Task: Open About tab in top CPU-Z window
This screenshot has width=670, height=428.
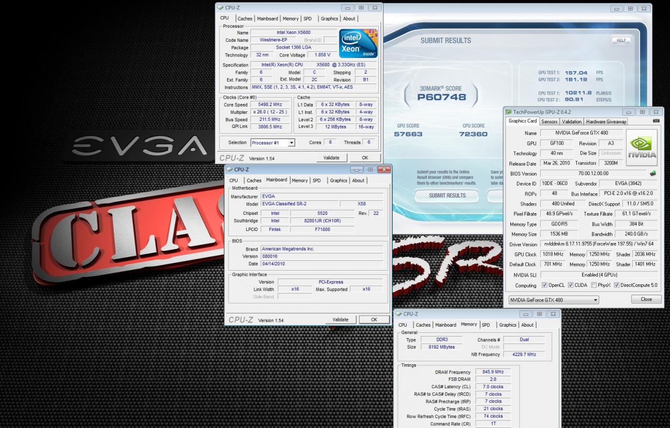Action: (x=349, y=19)
